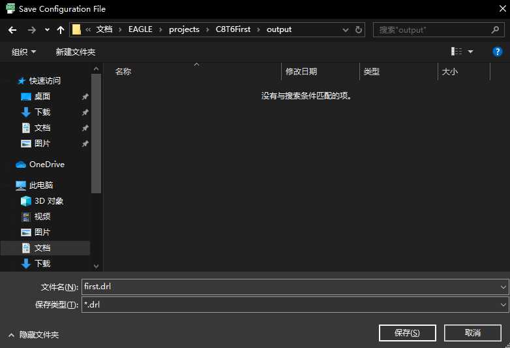Click the folder icon in the address bar
The height and width of the screenshot is (348, 510).
(x=76, y=29)
